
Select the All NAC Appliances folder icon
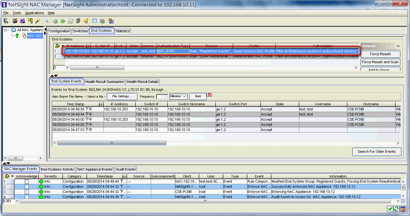[x=13, y=30]
